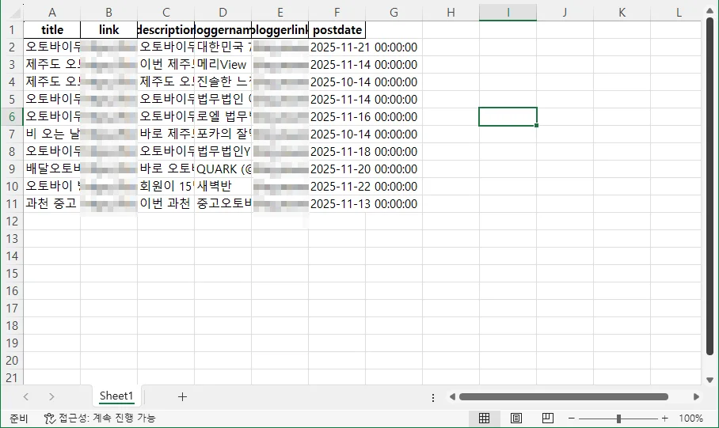Add a new sheet with plus button
The width and height of the screenshot is (719, 428).
pyautogui.click(x=182, y=397)
